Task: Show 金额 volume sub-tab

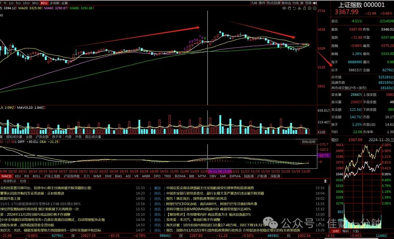Action: pyautogui.click(x=29, y=137)
